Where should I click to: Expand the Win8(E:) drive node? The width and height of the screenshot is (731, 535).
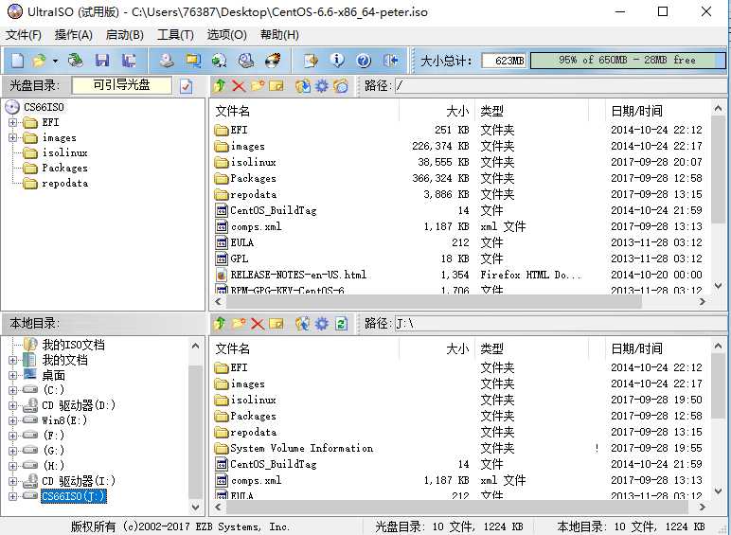12,420
